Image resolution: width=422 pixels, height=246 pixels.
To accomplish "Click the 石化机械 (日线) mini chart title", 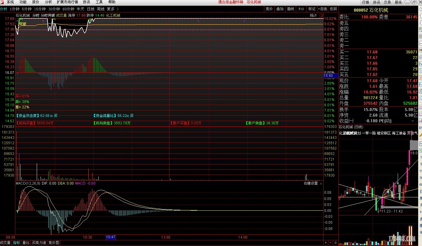I will (351, 127).
